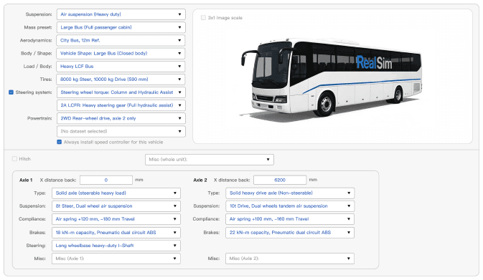
Task: Click the Axle 2 X distance back field
Action: [280, 180]
